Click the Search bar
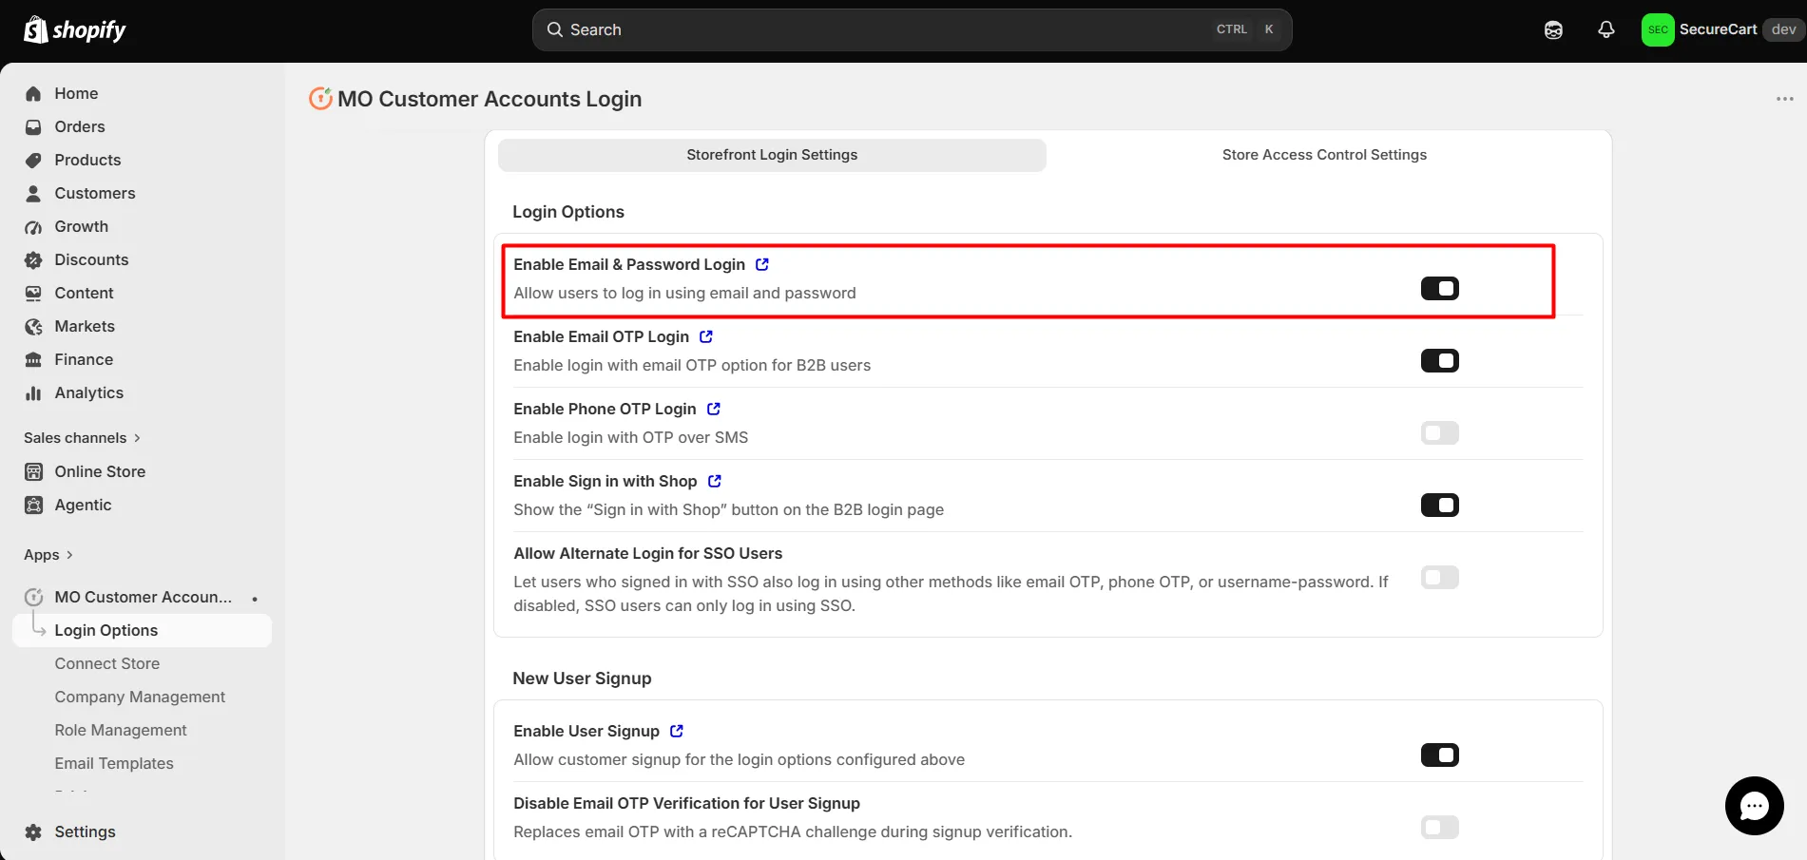This screenshot has width=1807, height=860. click(x=912, y=30)
